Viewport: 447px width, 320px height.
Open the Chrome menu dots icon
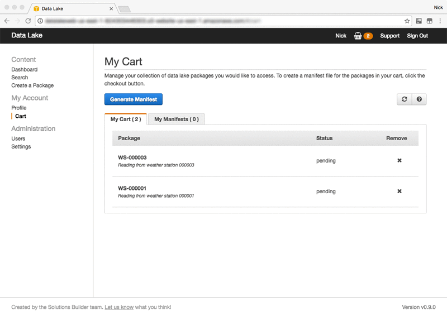click(x=441, y=21)
